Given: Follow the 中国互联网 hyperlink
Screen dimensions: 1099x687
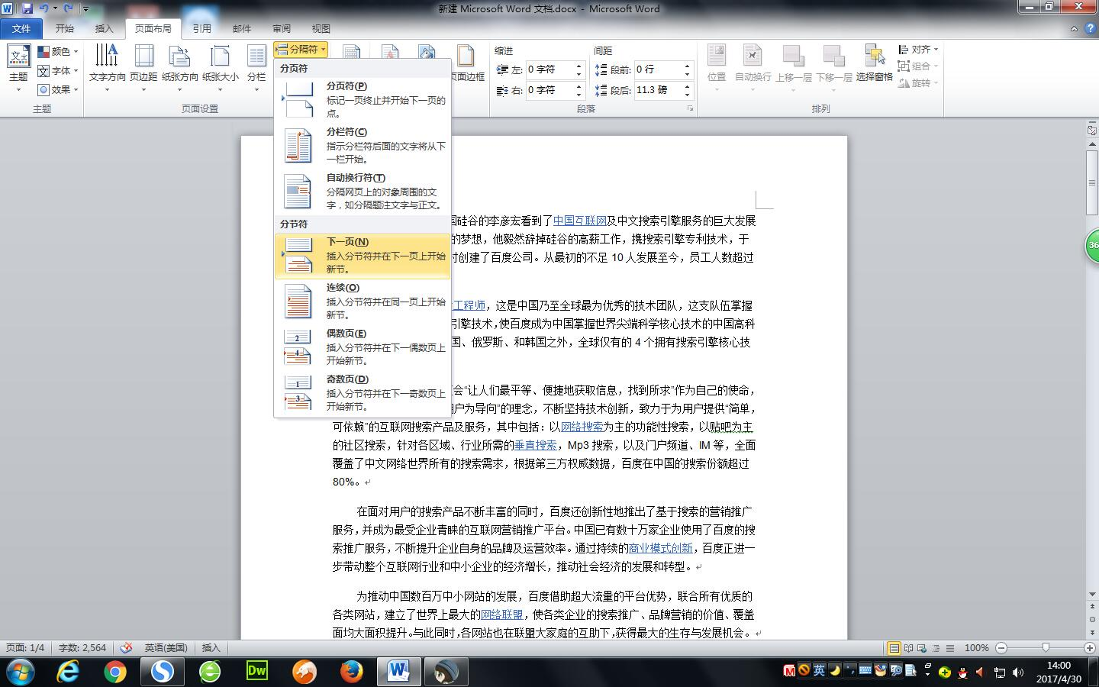Looking at the screenshot, I should (x=579, y=221).
